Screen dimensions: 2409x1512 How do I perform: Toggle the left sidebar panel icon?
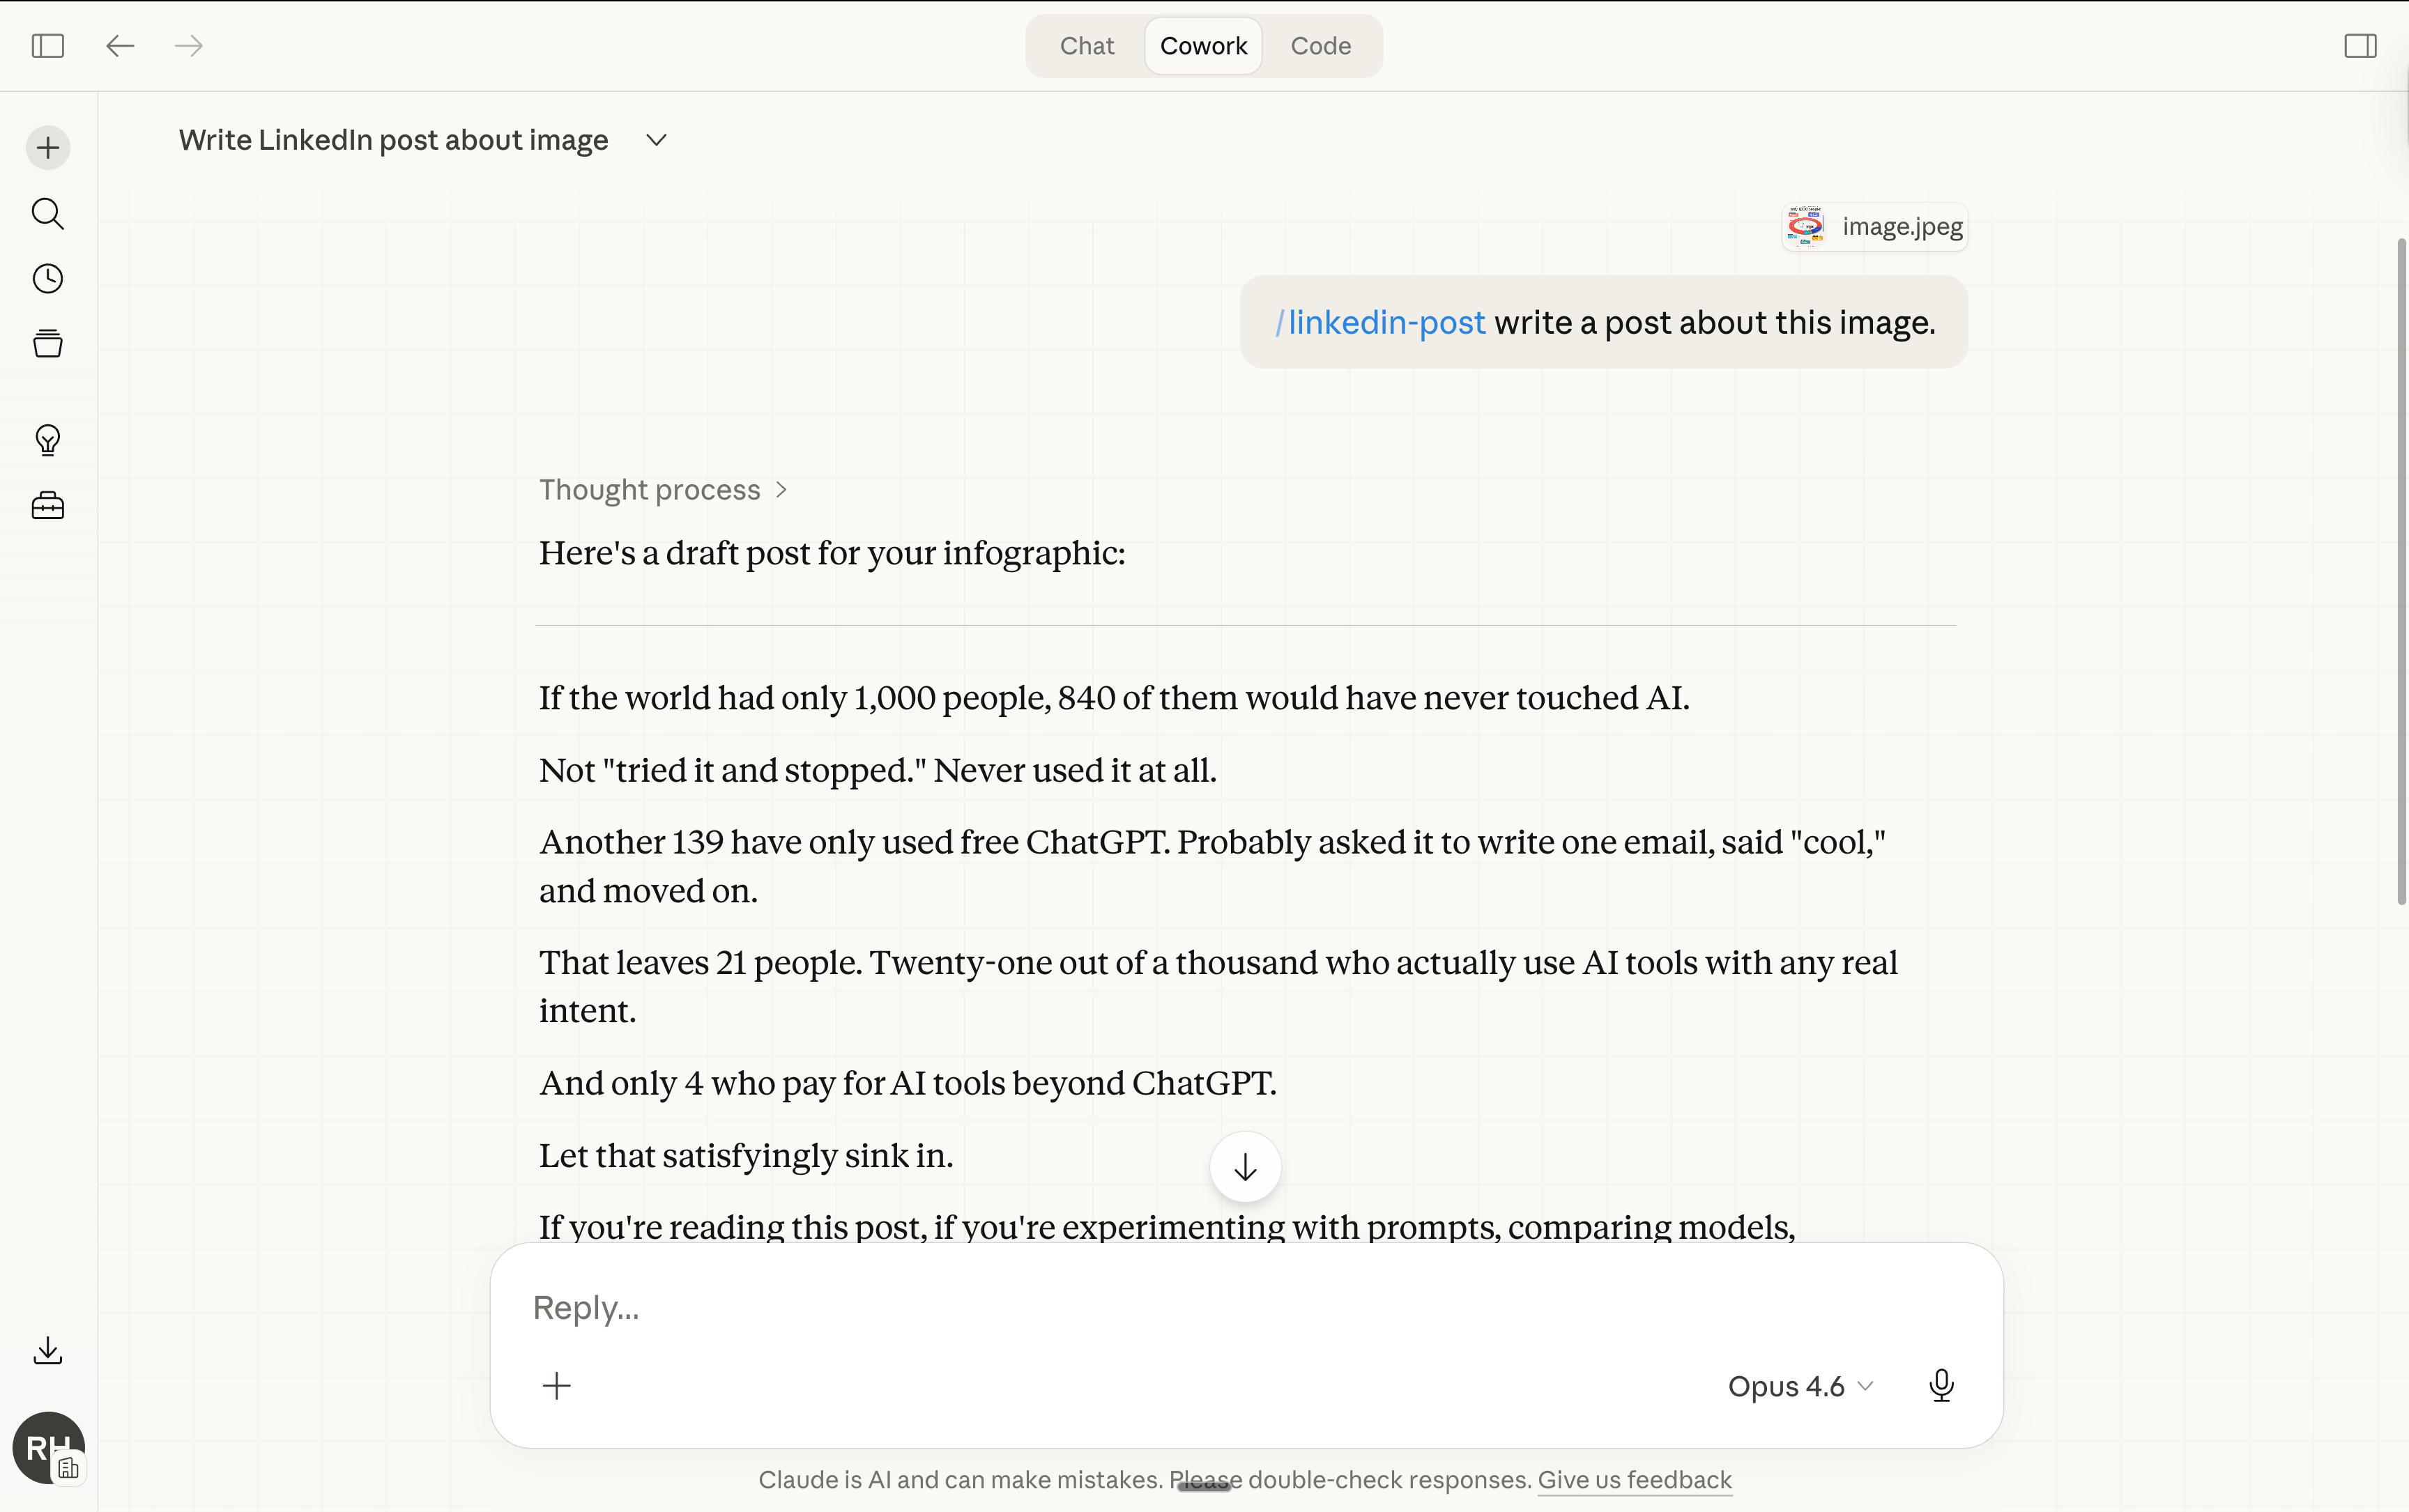click(47, 46)
